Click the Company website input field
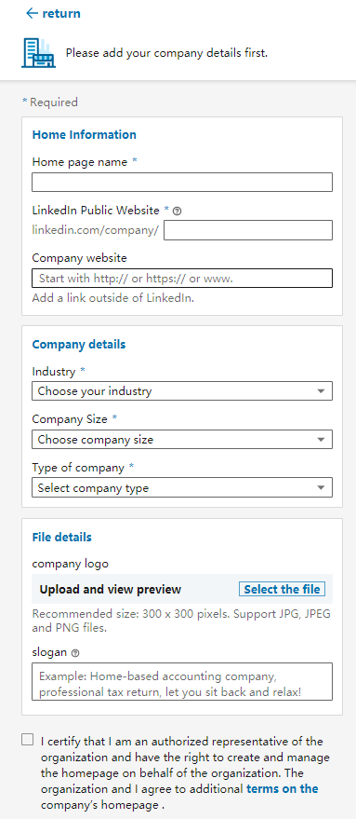Image resolution: width=356 pixels, height=819 pixels. (x=182, y=279)
